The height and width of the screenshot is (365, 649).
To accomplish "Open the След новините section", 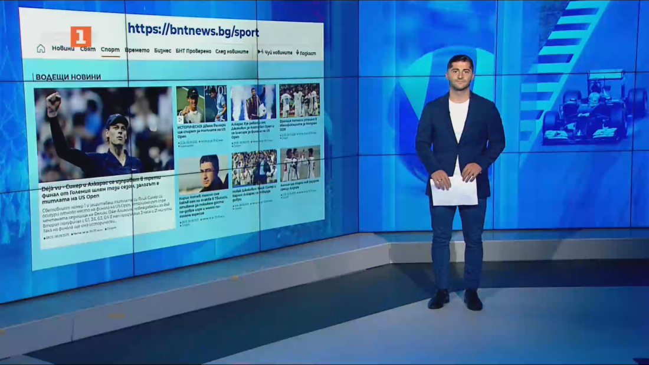I will tap(232, 52).
